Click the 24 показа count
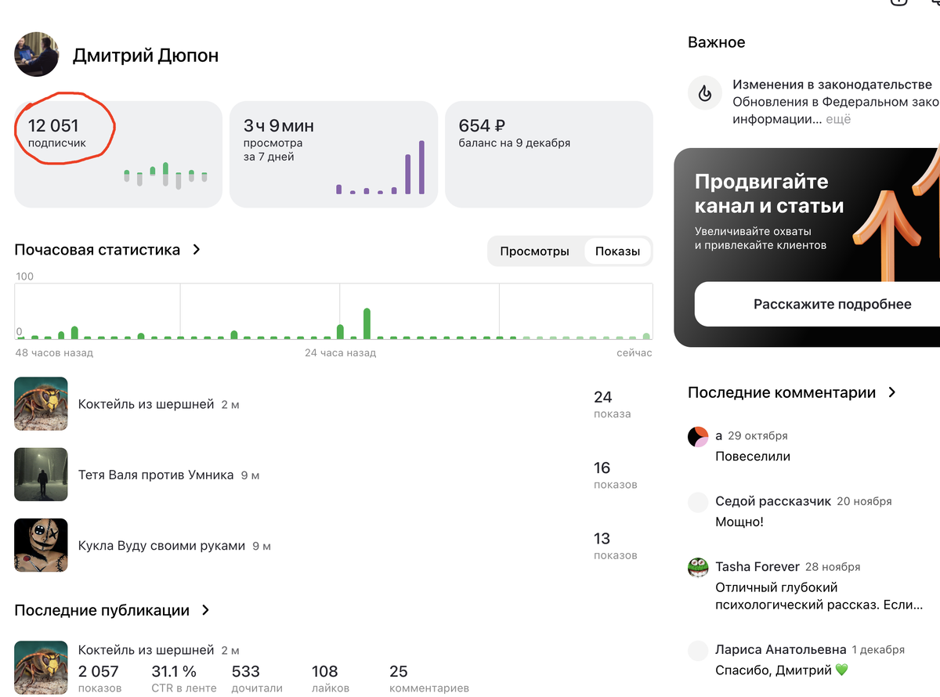This screenshot has height=697, width=940. point(611,404)
